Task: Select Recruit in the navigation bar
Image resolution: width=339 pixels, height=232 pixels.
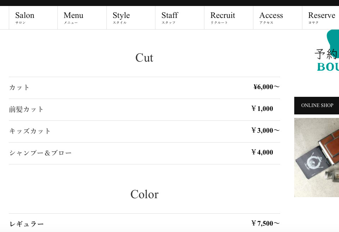Action: [223, 18]
